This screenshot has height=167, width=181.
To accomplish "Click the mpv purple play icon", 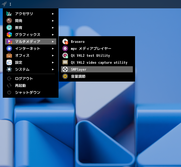I will pos(65,48).
